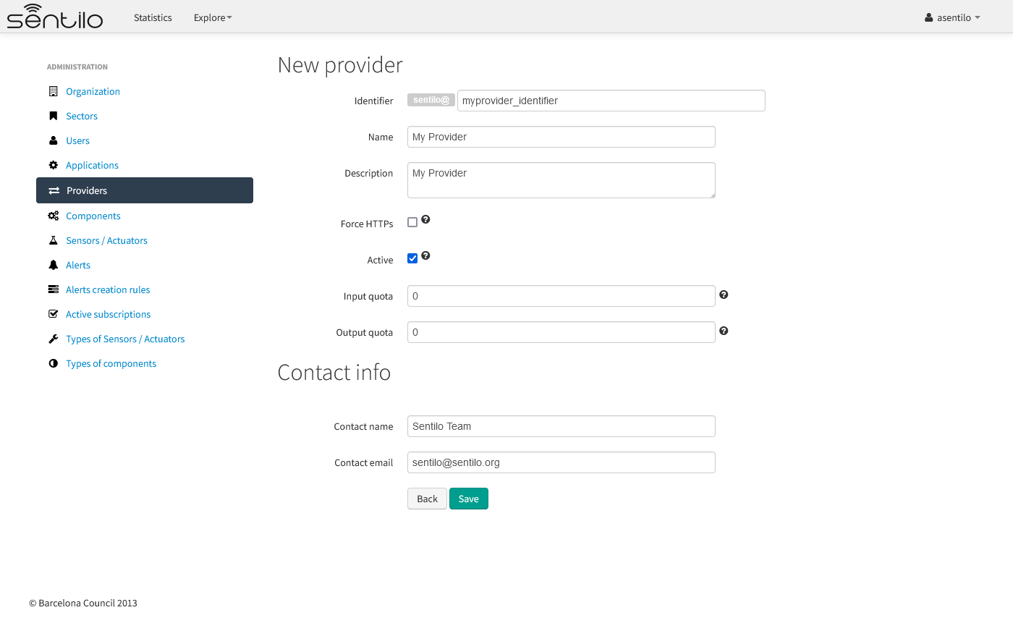Viewport: 1013px width, 644px height.
Task: Click the Alerts creation rules list icon
Action: click(x=53, y=289)
